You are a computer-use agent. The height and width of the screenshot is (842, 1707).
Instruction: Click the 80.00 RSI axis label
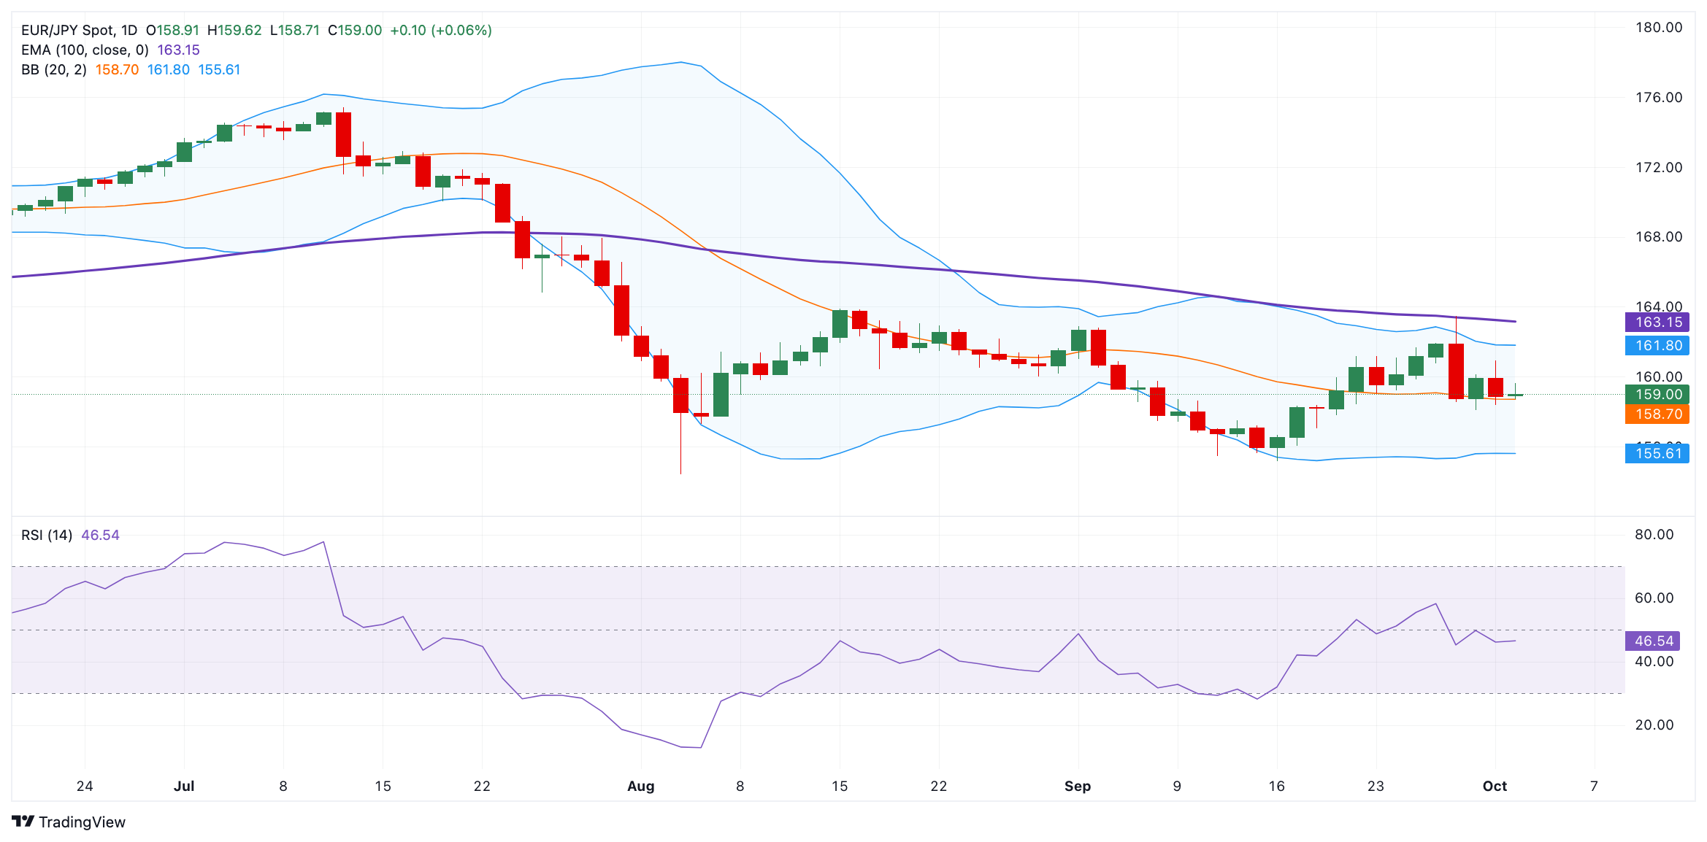pyautogui.click(x=1654, y=534)
